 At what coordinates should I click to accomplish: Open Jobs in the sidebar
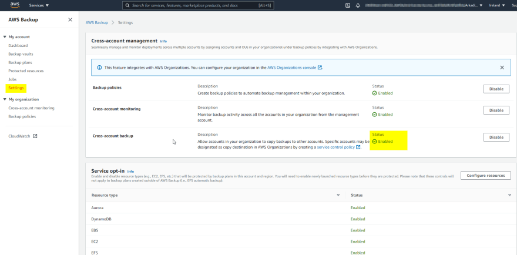[12, 79]
